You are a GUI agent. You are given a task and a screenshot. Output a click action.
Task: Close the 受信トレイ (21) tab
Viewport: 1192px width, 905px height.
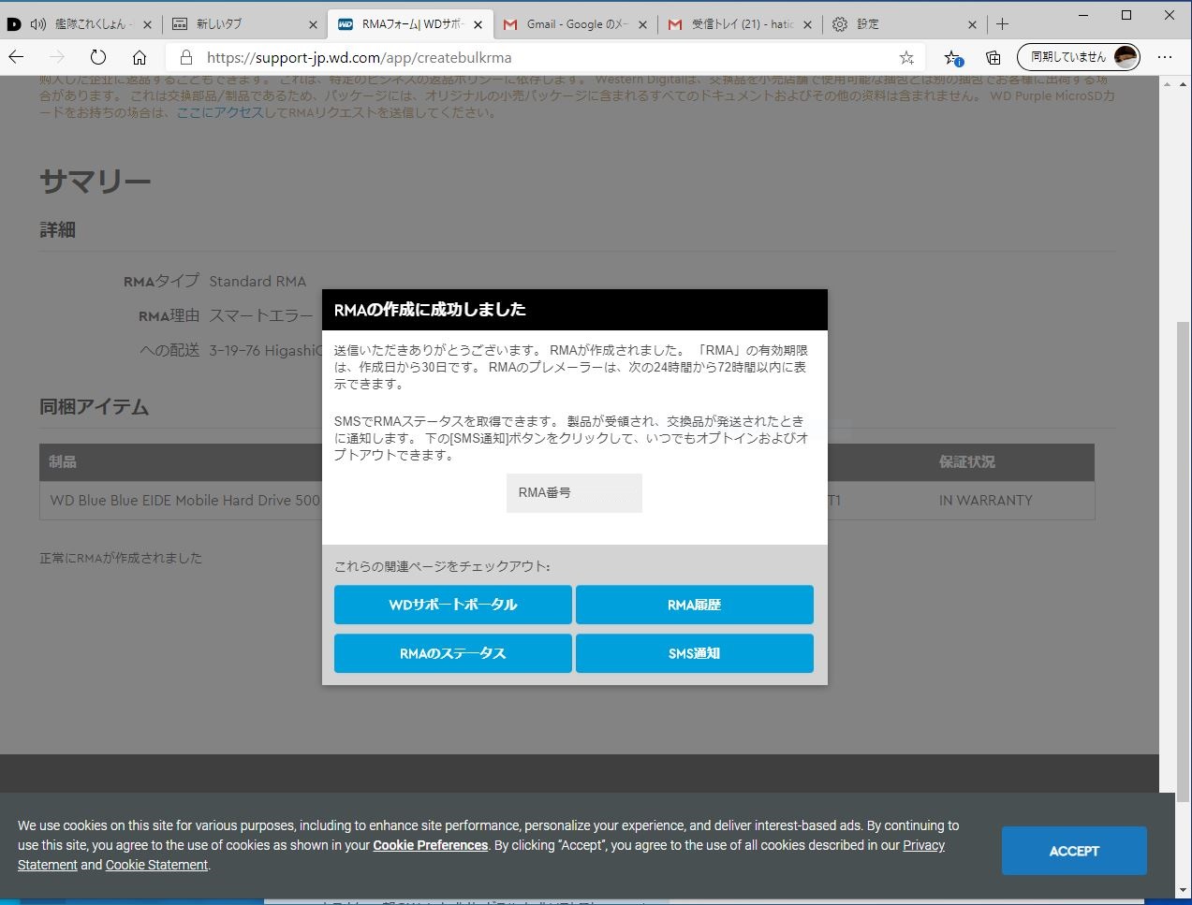click(807, 24)
